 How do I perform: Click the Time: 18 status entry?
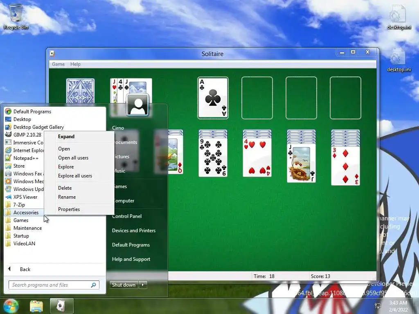[264, 276]
